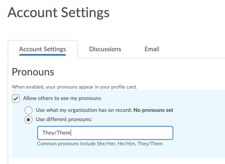Open the Discussions tab
This screenshot has height=164, width=225.
[105, 49]
